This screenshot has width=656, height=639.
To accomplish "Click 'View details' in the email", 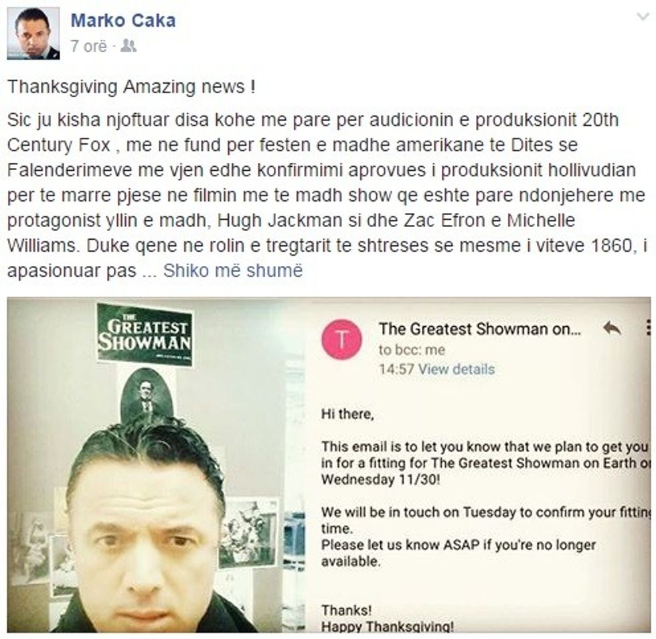I will (457, 369).
